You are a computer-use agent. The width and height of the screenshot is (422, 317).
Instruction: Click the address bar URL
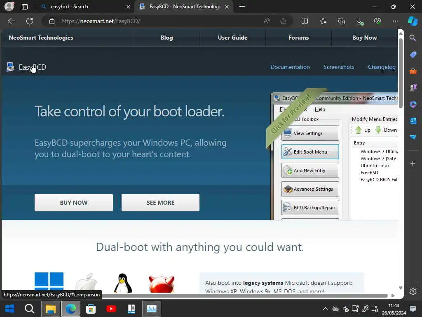click(x=101, y=21)
